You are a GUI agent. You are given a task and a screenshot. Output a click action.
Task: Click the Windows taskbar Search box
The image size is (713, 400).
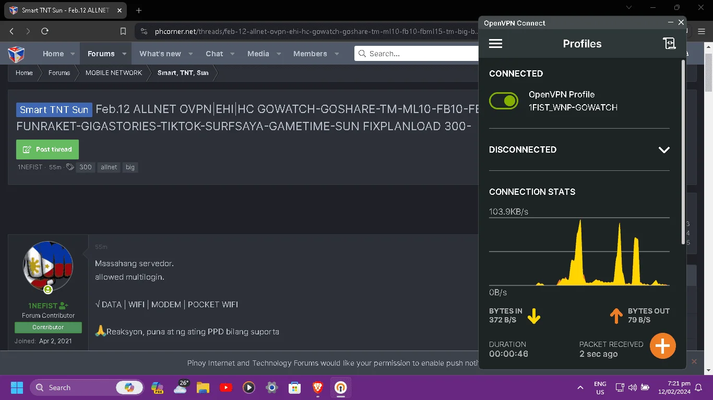click(x=86, y=387)
